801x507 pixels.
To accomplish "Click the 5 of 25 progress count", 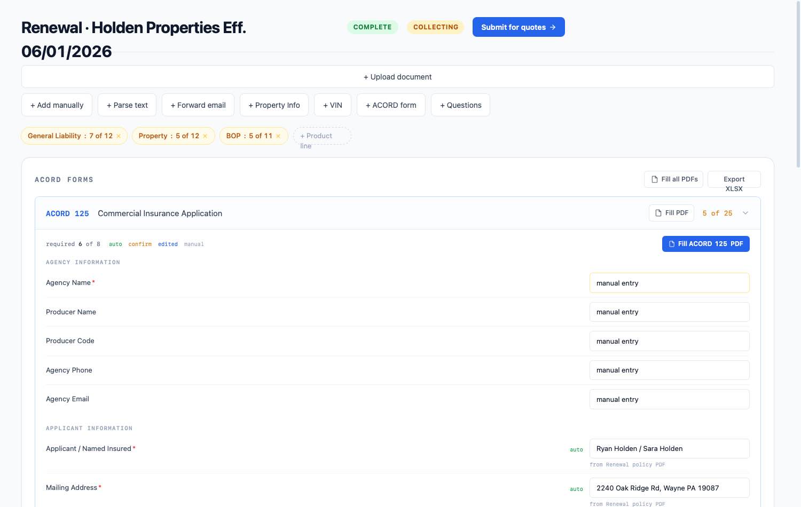I will click(x=717, y=213).
